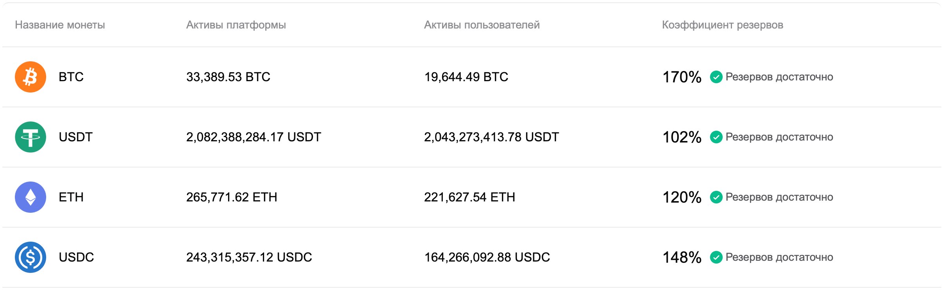
Task: Select the BTC coin name label
Action: tap(71, 77)
